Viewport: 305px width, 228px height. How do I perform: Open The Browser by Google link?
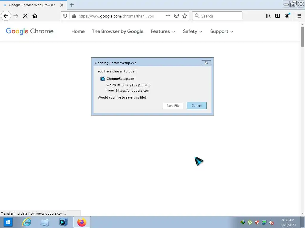tap(118, 31)
